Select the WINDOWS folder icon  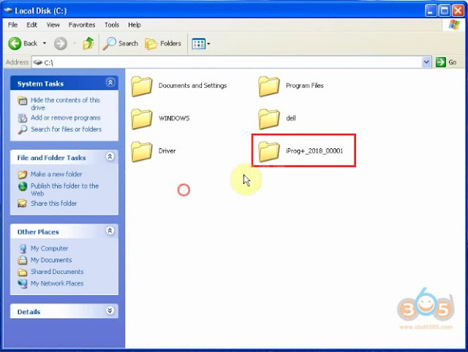tap(141, 119)
